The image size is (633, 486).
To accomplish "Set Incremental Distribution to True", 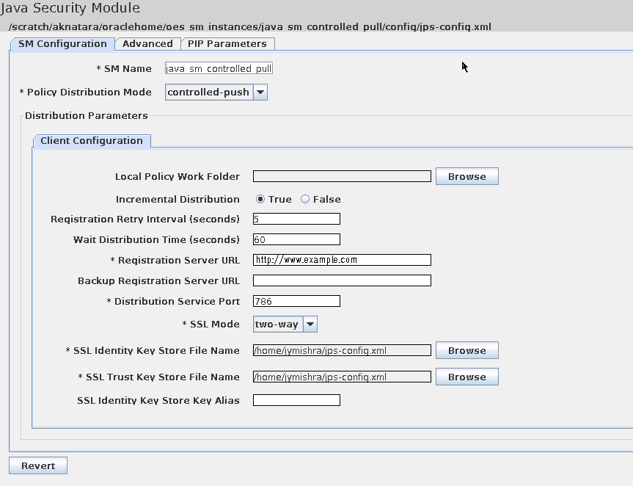I will pos(274,199).
